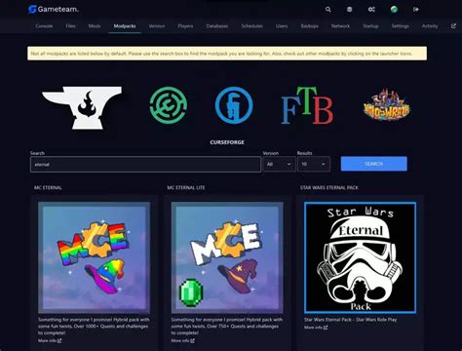Image resolution: width=462 pixels, height=351 pixels.
Task: Select the MC Eternal Lite modpack thumbnail
Action: pyautogui.click(x=227, y=257)
